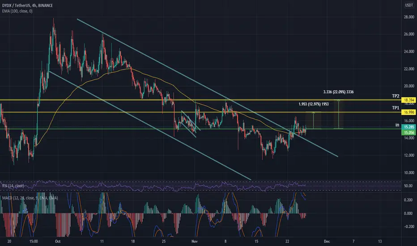Click the 11 date on time axis
The height and width of the screenshot is (246, 417).
102,242
